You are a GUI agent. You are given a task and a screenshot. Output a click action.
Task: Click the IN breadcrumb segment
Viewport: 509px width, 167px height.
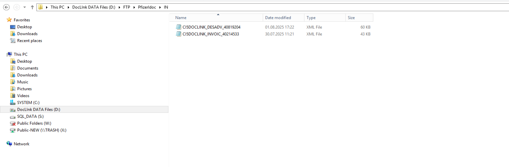point(166,7)
